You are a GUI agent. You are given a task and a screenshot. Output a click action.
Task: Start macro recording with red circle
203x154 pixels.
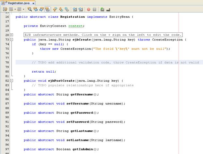[x=89, y=9]
